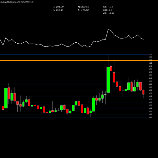Click the 142 price axis label
This screenshot has height=158, width=158.
coord(150,108)
